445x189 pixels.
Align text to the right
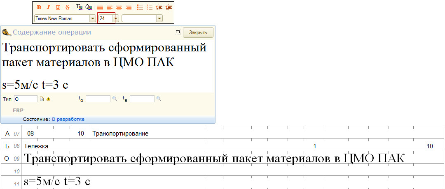(x=129, y=7)
